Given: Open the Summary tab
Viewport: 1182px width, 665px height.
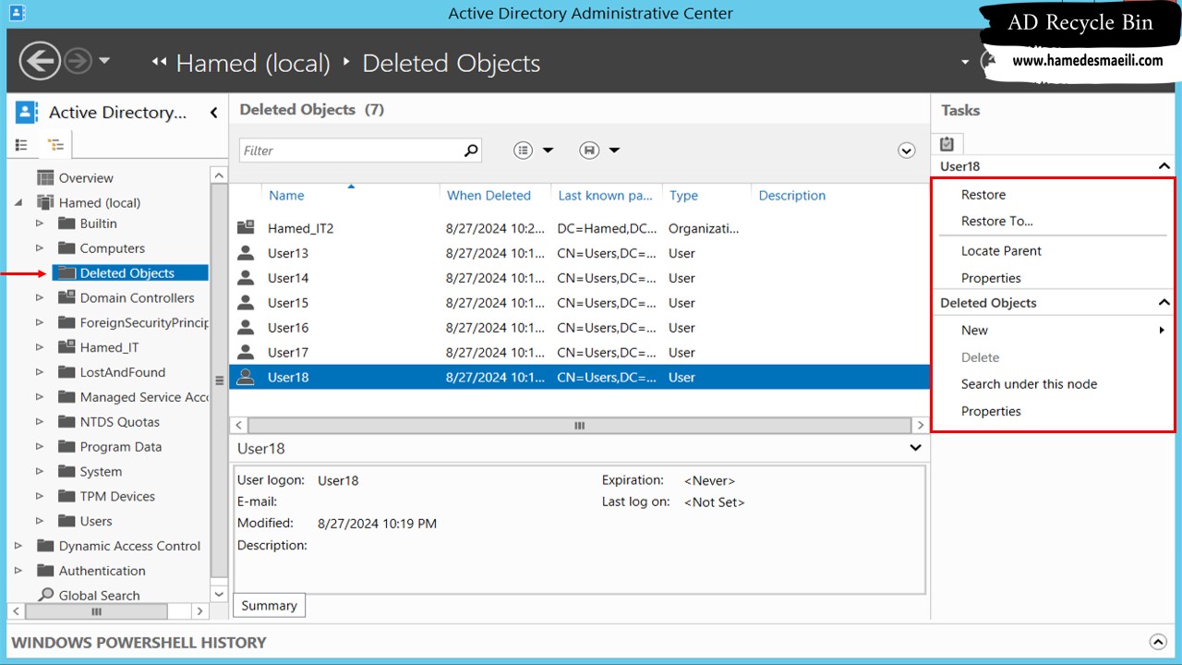Looking at the screenshot, I should pyautogui.click(x=269, y=606).
